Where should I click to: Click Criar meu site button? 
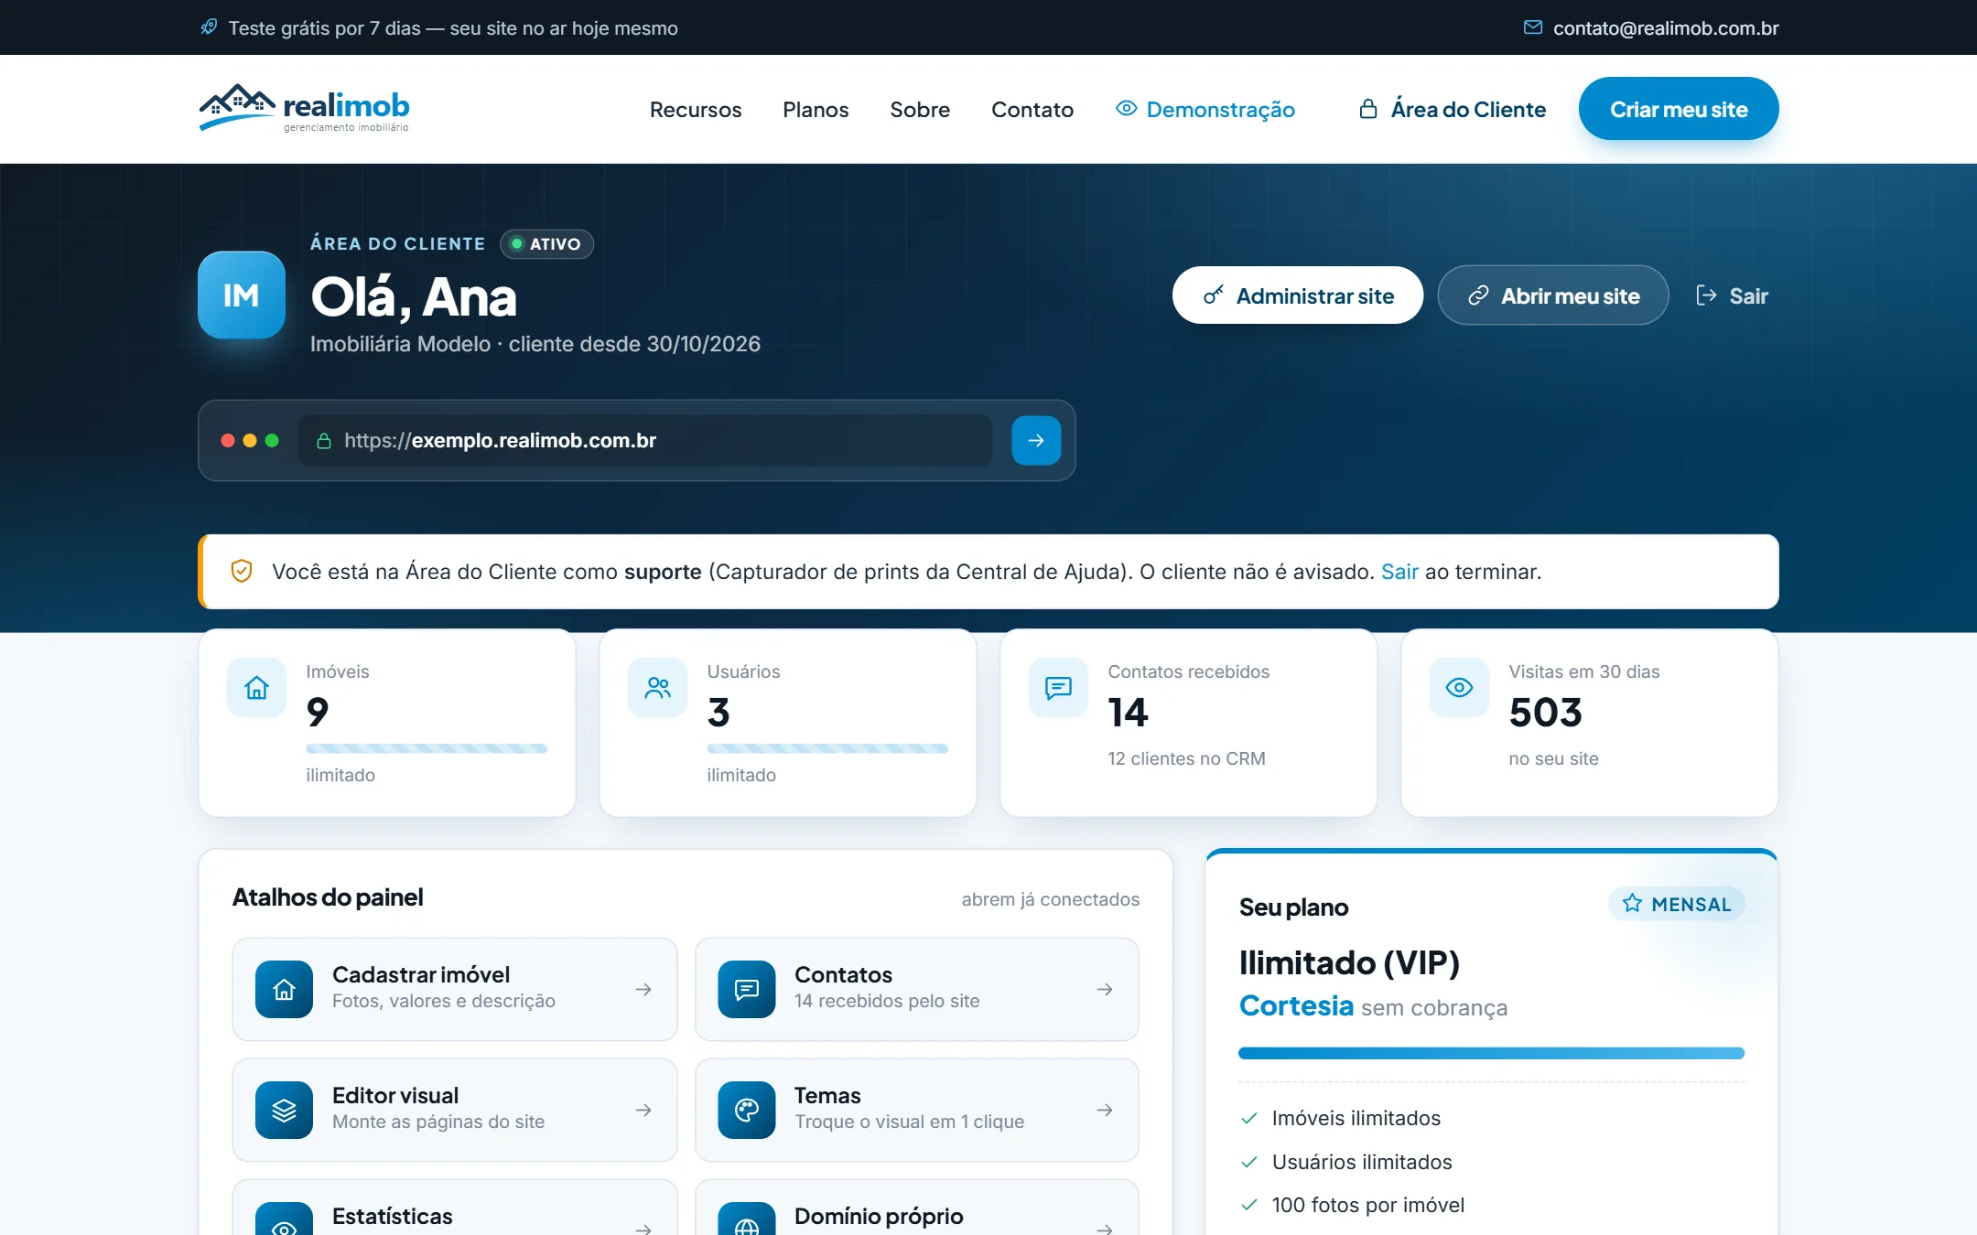coord(1679,109)
